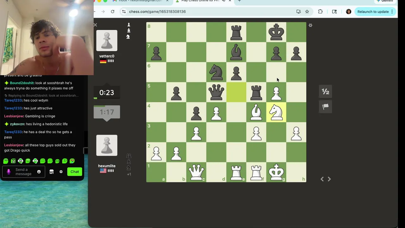Image resolution: width=405 pixels, height=228 pixels.
Task: Click the player's 1:17 clock
Action: click(107, 112)
